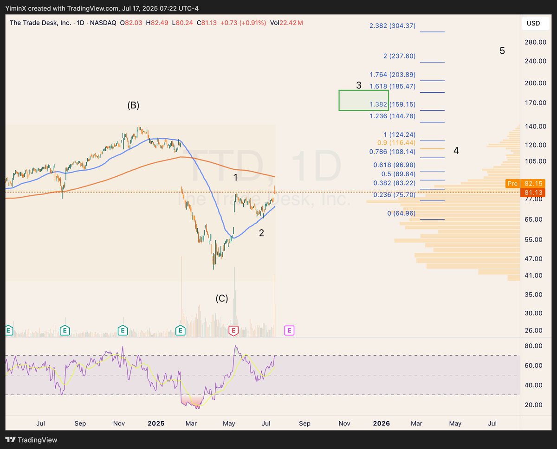Select the 1.236 (144.78) Fibonacci level
This screenshot has height=449, width=557.
pos(392,116)
